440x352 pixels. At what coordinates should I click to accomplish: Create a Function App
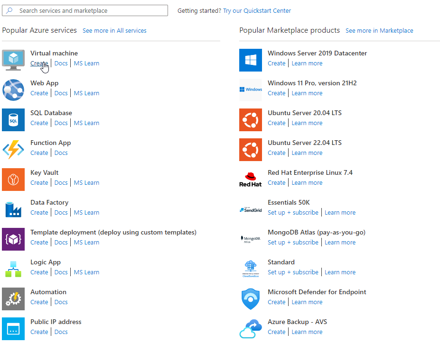pos(39,153)
